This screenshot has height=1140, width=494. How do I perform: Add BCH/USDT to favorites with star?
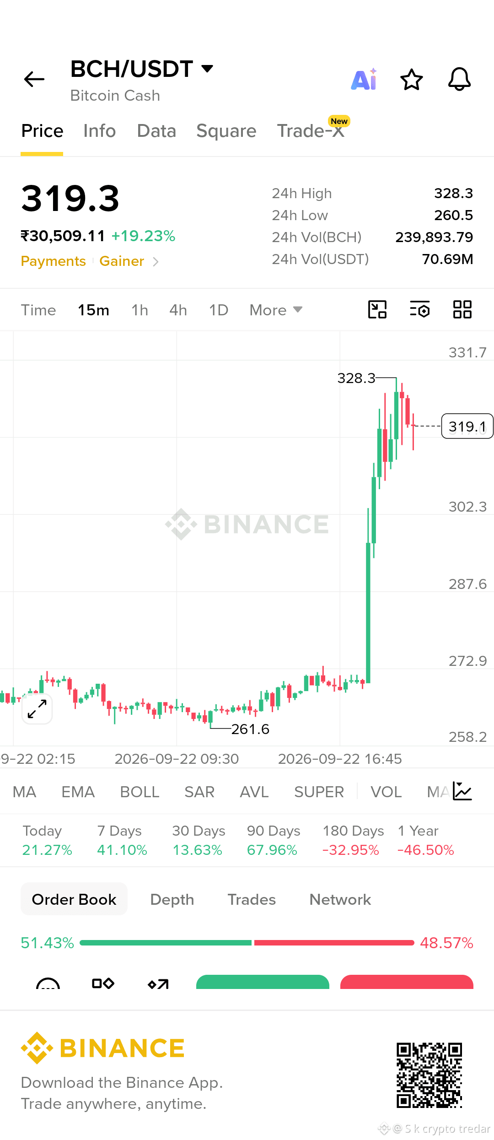click(x=412, y=80)
